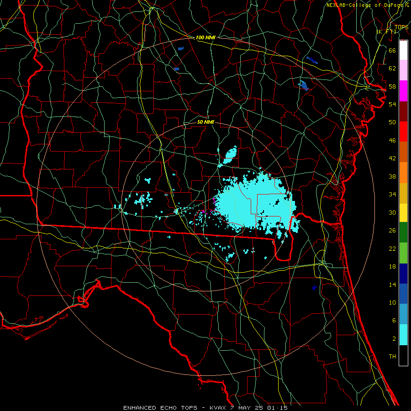The image size is (411, 411).
Task: Click the legend value 14
Action: pyautogui.click(x=392, y=285)
